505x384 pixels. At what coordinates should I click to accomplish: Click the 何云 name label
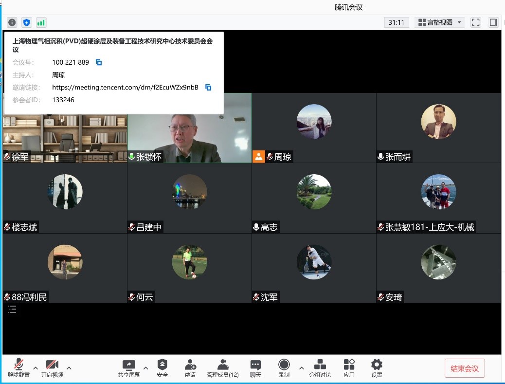[x=144, y=297]
